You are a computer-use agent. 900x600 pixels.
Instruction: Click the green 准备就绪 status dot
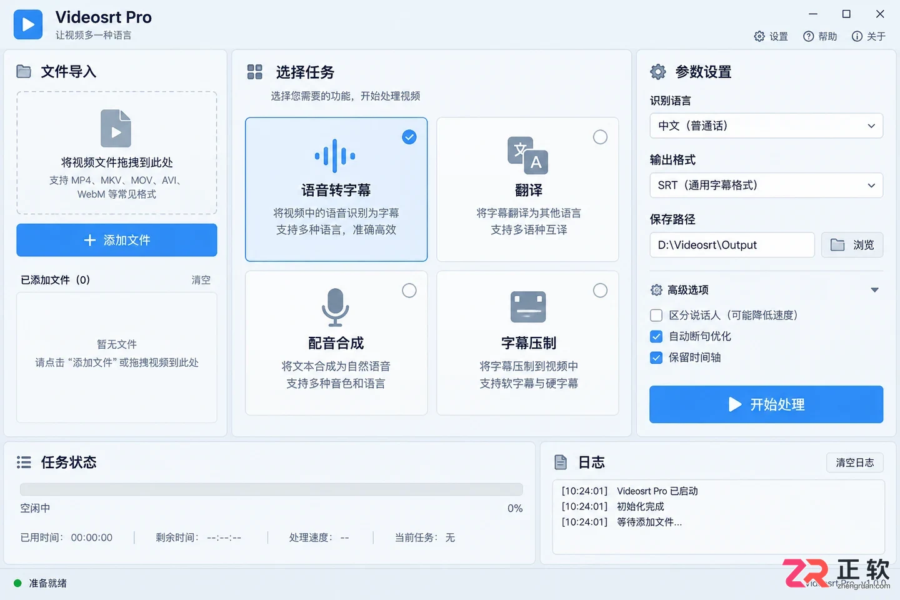pyautogui.click(x=17, y=583)
